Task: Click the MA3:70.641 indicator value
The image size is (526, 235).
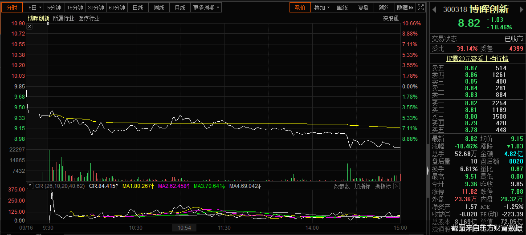Action: click(x=209, y=186)
